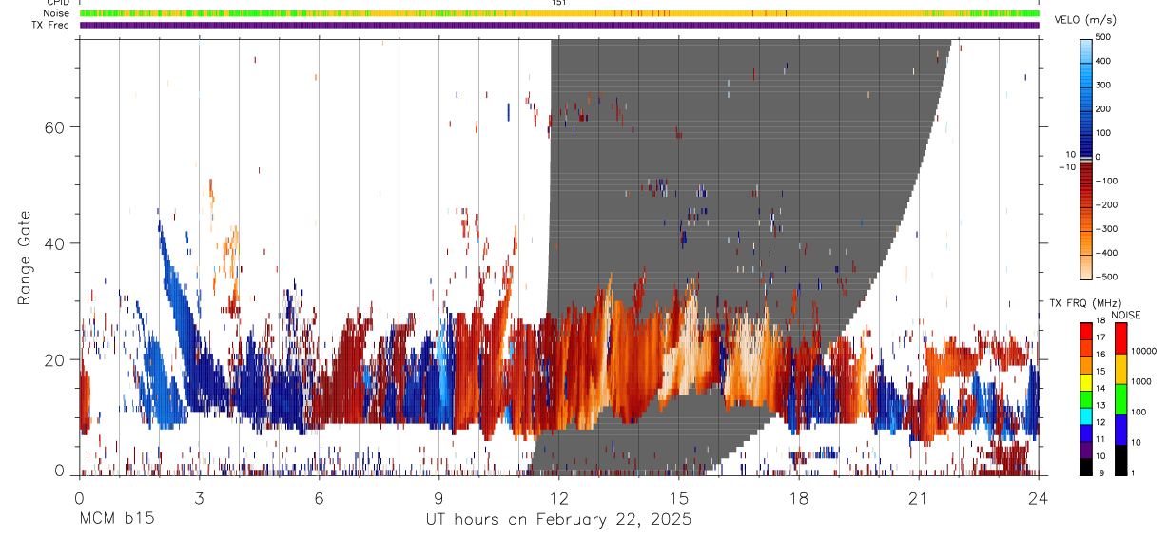
Task: Click the x-axis tick label '24'
Action: click(x=1038, y=498)
